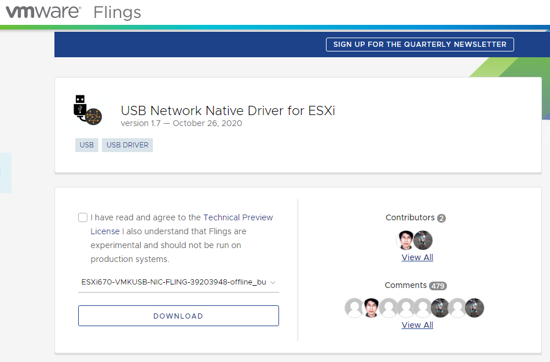Click the second contributor avatar
550x362 pixels.
click(x=423, y=240)
